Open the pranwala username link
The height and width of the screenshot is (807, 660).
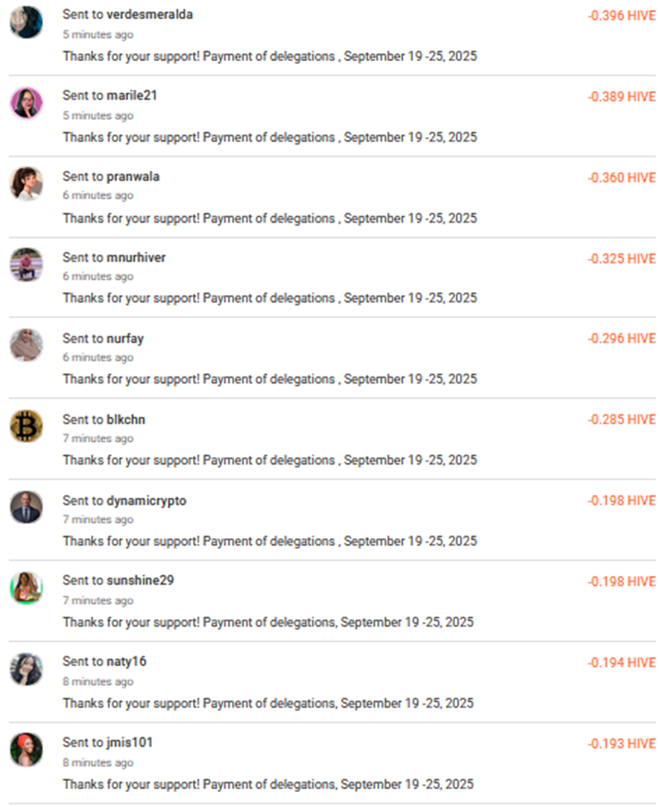coord(133,177)
